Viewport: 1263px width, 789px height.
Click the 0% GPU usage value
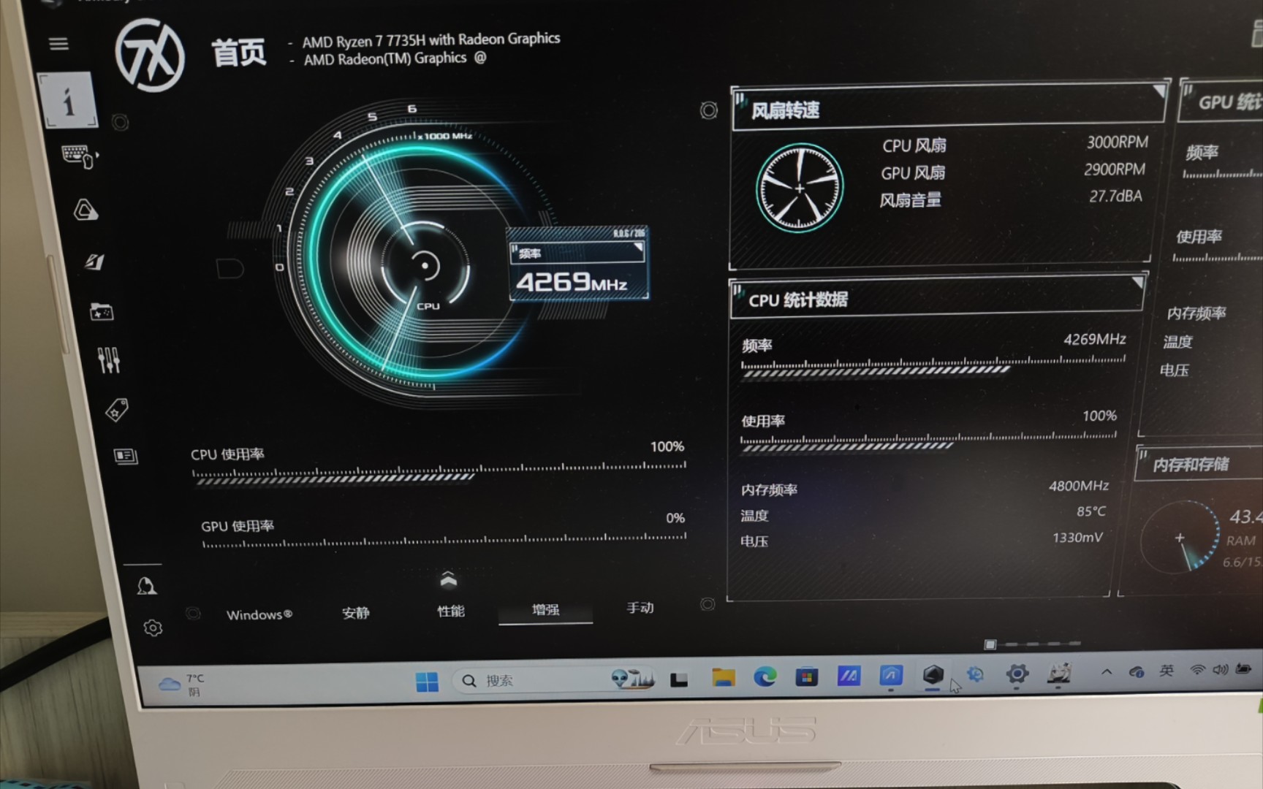(675, 518)
